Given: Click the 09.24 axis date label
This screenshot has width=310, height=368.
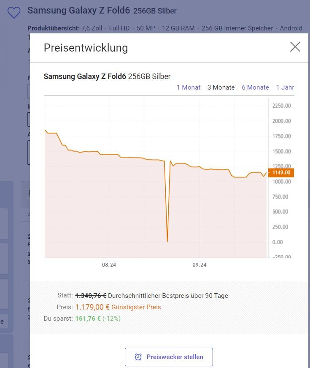Looking at the screenshot, I should (199, 265).
